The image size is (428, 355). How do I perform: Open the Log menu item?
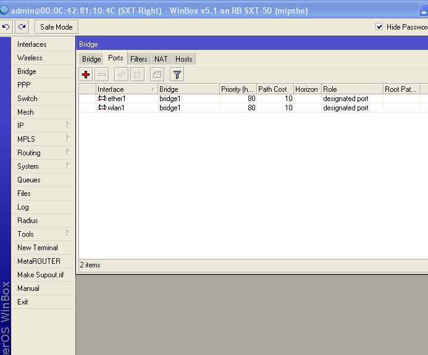43,207
